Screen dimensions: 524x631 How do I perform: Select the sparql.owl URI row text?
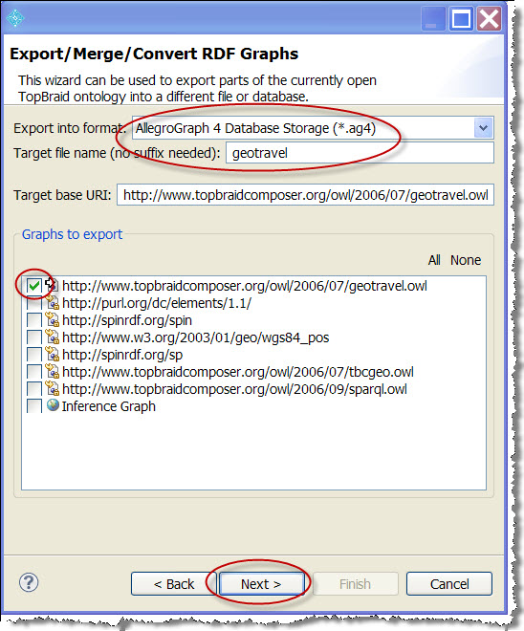234,389
